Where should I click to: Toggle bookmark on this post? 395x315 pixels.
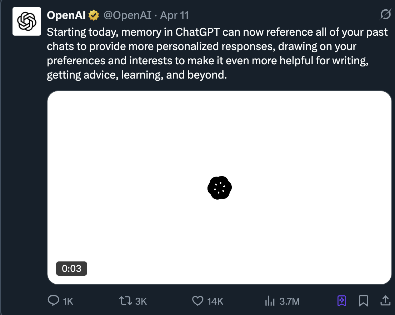363,301
